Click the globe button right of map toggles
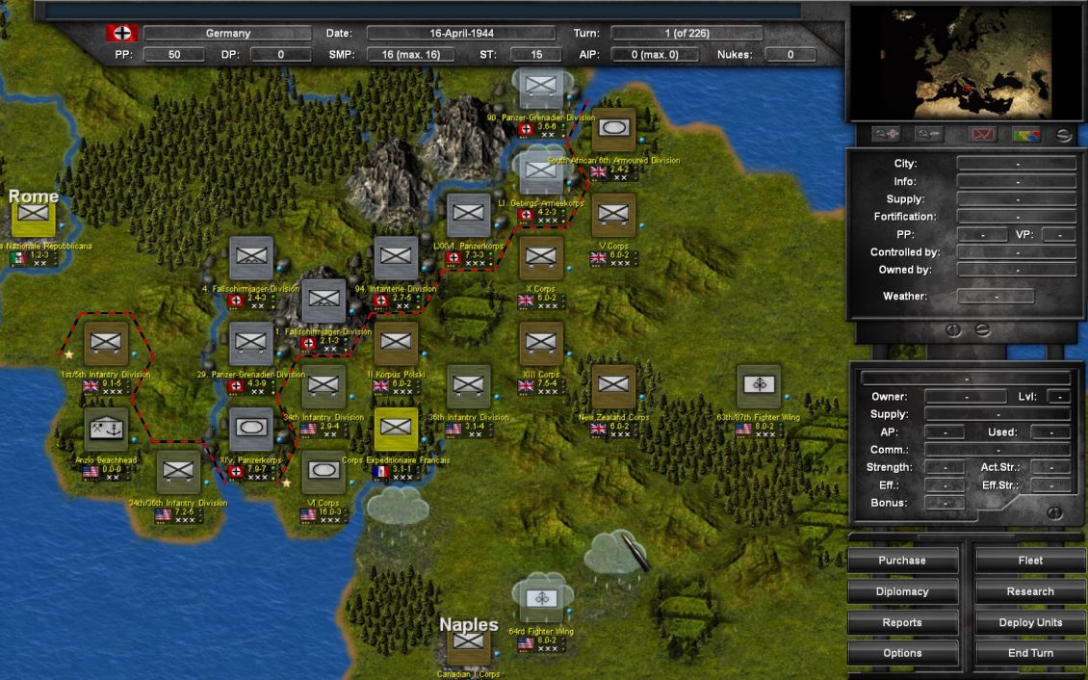 pos(1063,135)
